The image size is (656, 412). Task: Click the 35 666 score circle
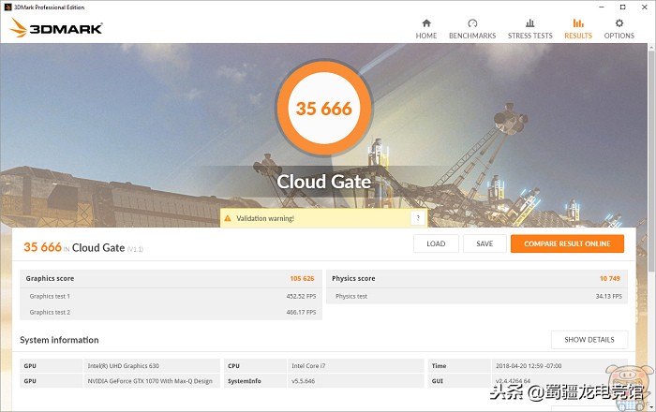[x=324, y=109]
